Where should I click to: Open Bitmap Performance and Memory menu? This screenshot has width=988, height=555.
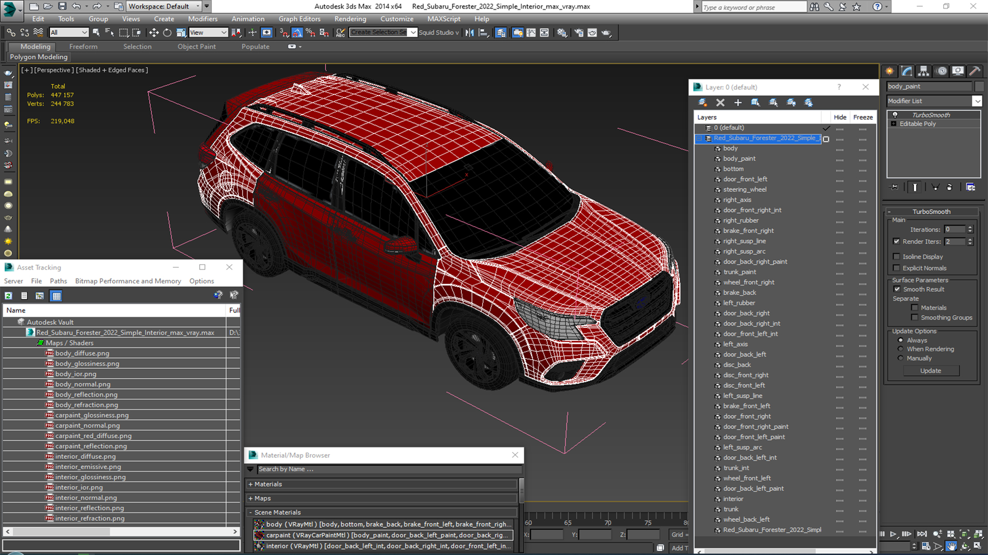pos(128,281)
